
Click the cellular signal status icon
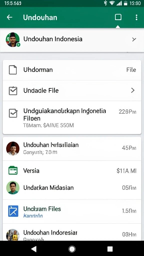(119, 3)
